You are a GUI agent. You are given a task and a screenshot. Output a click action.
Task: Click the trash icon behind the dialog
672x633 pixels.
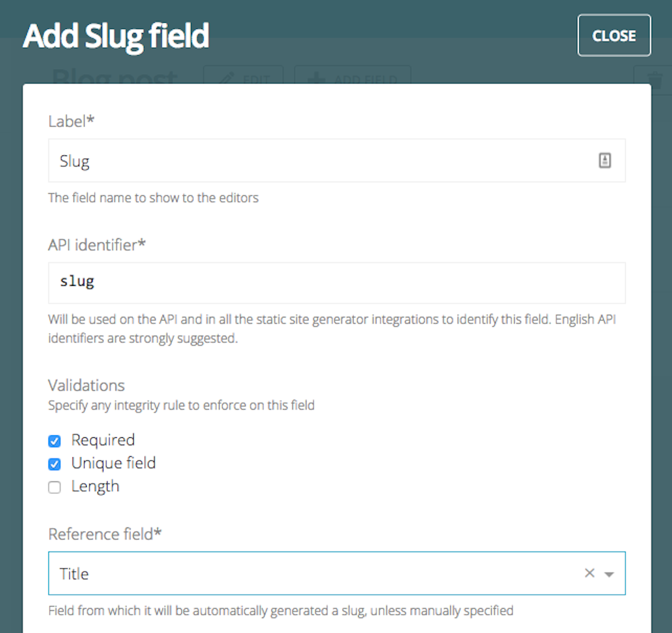655,77
